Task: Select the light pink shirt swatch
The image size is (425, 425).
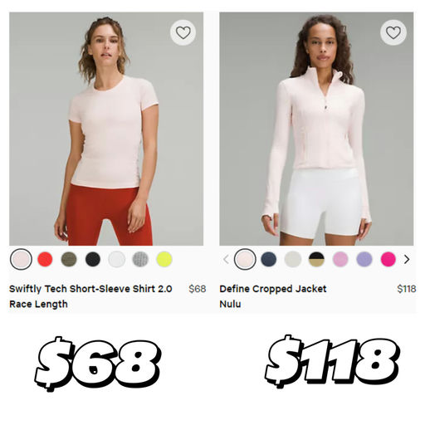Action: [21, 259]
